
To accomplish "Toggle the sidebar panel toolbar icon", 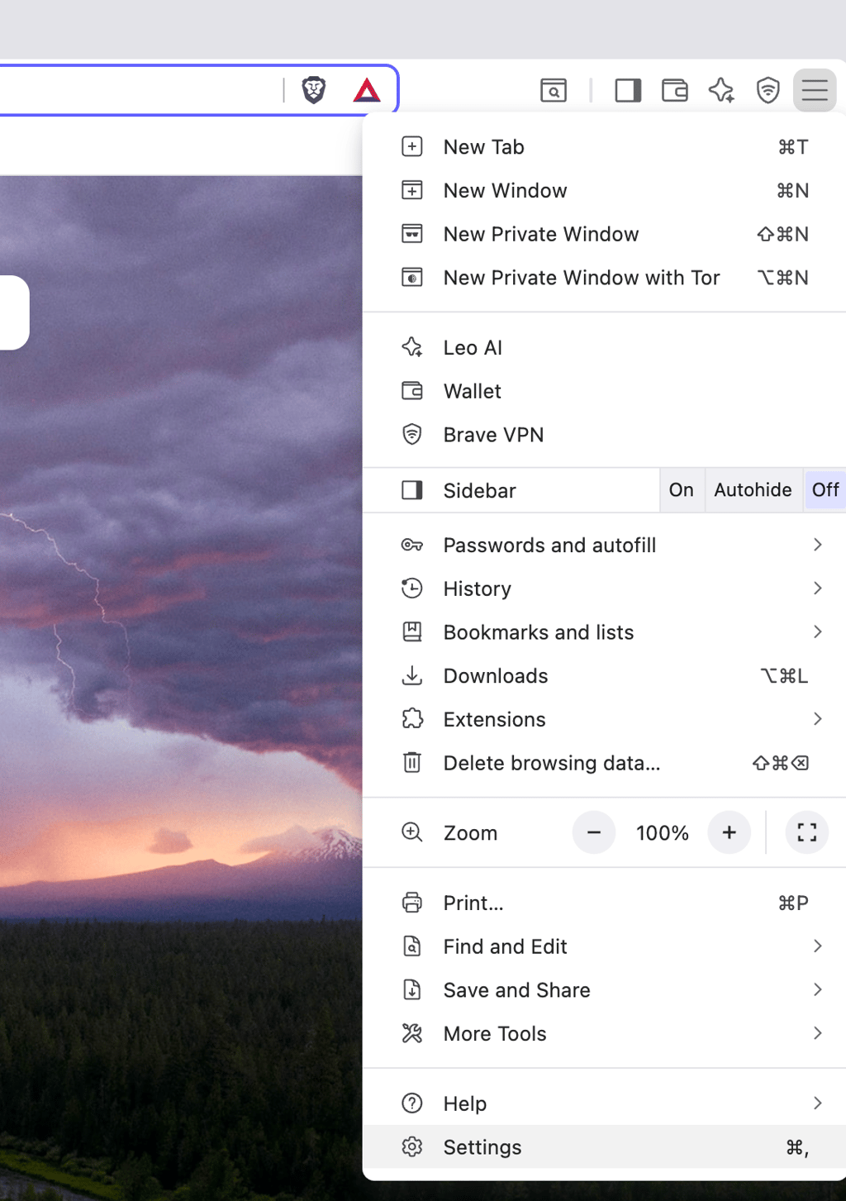I will coord(628,89).
